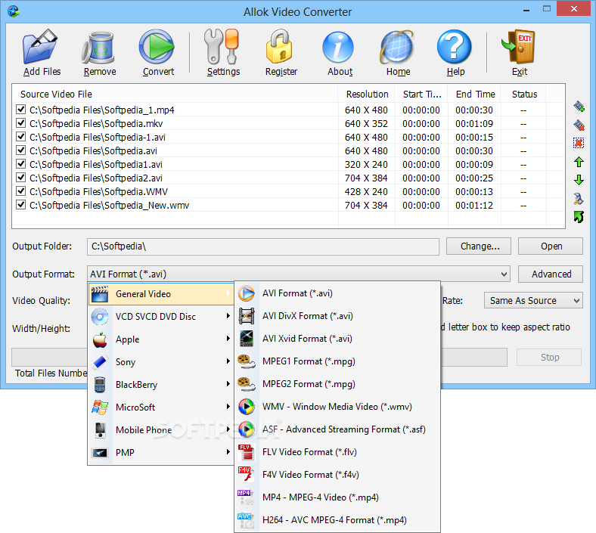Choose H264 - AVC MPEG-4 Format text
This screenshot has width=596, height=533.
coord(334,520)
